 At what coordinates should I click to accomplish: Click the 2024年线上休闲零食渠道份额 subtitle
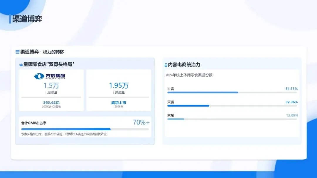pyautogui.click(x=189, y=75)
